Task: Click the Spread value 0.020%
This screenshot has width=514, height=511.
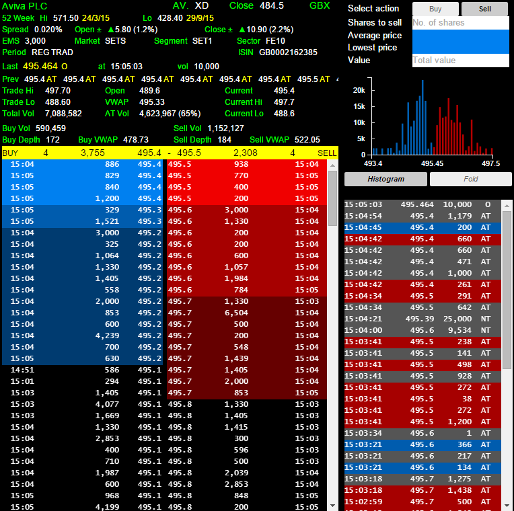Action: point(48,30)
